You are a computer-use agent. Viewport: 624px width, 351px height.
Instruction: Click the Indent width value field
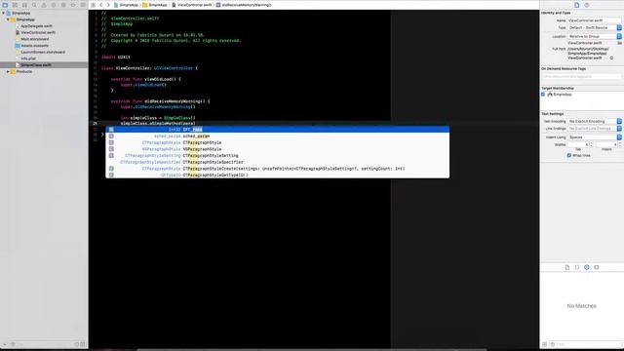[x=606, y=144]
